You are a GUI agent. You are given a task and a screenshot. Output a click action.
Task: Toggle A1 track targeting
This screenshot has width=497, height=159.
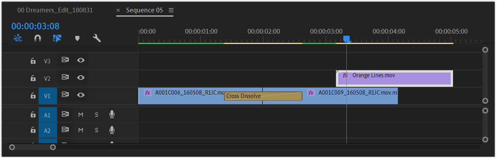click(x=48, y=115)
